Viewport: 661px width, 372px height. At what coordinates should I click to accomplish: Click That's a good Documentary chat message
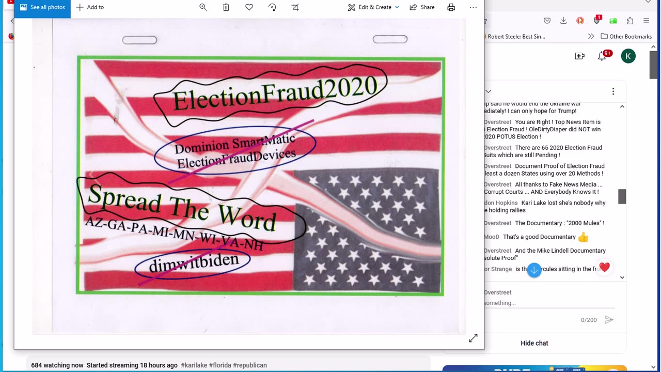[537, 237]
